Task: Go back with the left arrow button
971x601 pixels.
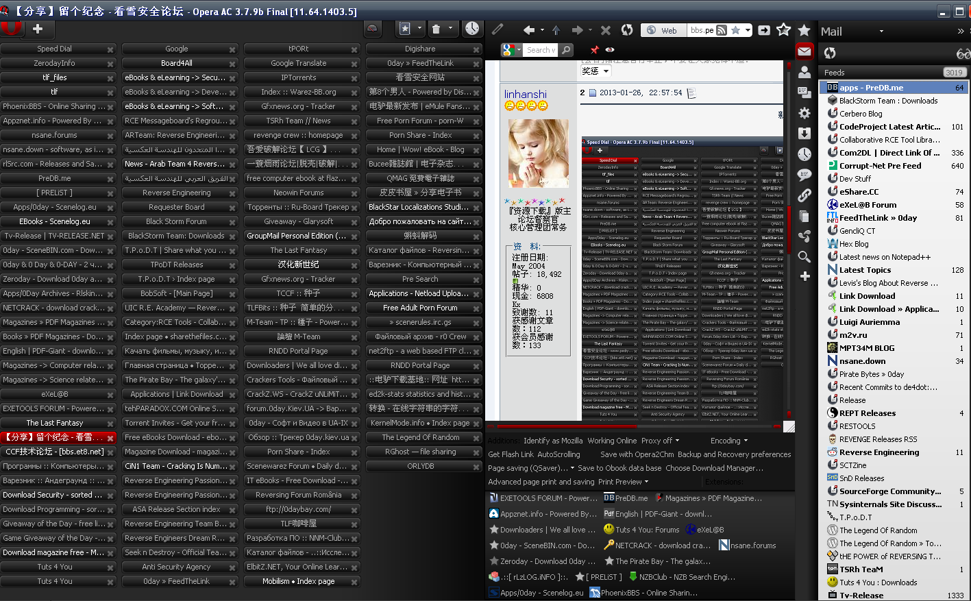Action: pyautogui.click(x=528, y=30)
